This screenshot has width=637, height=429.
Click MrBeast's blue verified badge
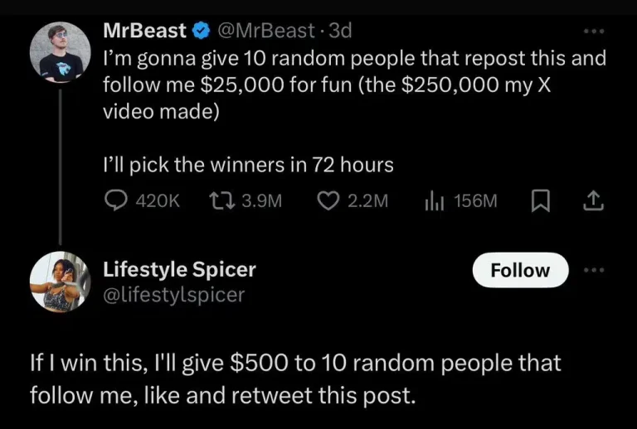(200, 31)
